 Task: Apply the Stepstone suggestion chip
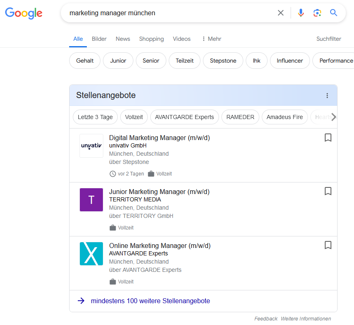click(x=223, y=61)
